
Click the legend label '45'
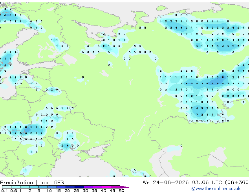tap(112, 190)
